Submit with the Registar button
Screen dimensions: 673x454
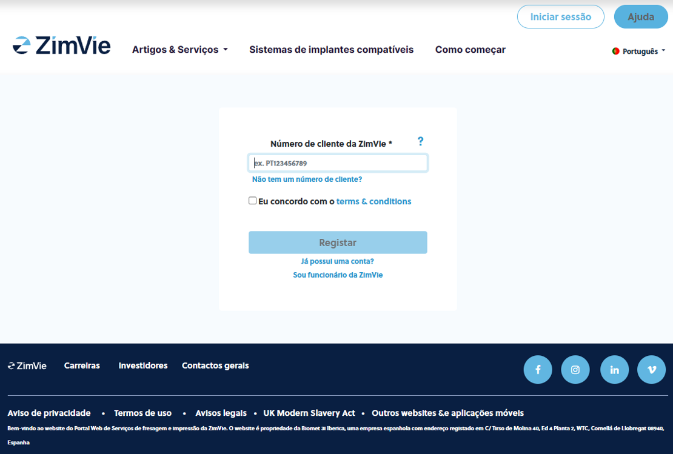[x=338, y=242]
